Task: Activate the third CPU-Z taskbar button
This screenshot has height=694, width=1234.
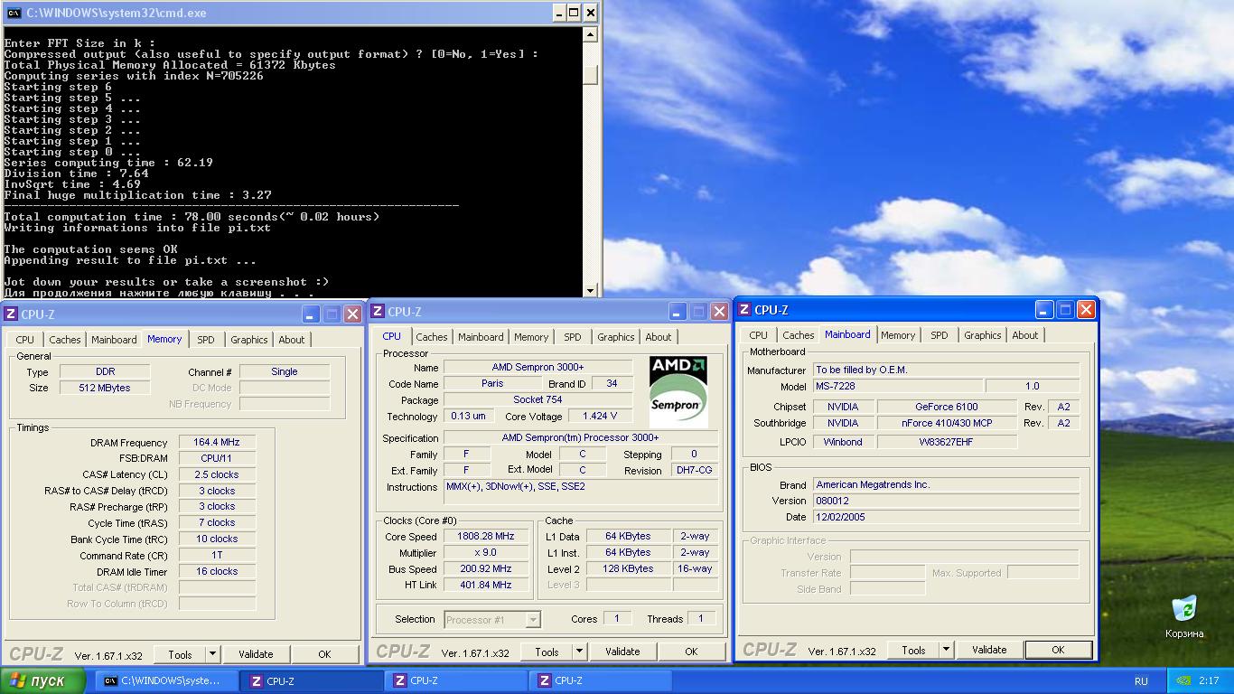Action: pyautogui.click(x=601, y=681)
